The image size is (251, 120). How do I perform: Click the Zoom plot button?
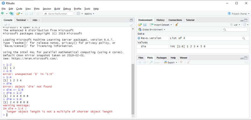pos(155,62)
